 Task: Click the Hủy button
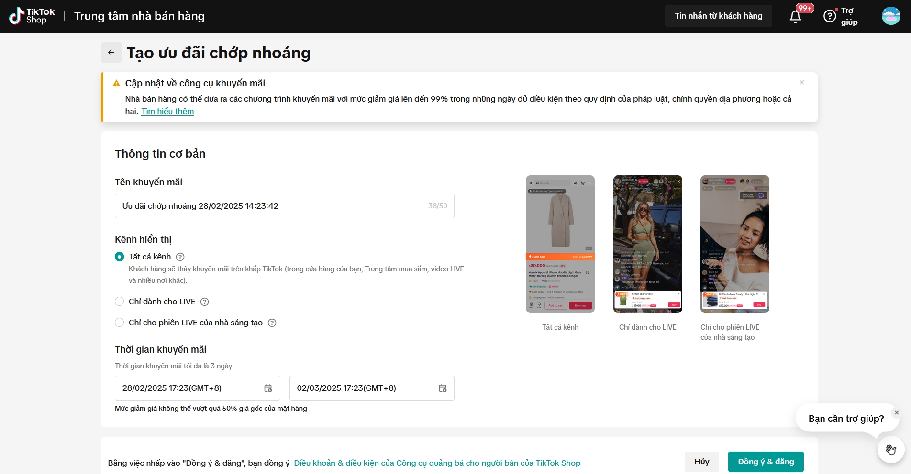point(701,462)
